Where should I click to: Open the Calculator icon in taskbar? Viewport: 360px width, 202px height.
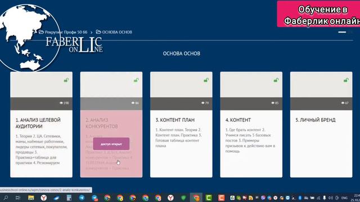(69, 198)
